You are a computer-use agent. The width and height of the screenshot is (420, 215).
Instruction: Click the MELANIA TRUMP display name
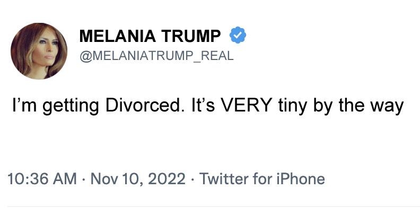[x=150, y=37]
